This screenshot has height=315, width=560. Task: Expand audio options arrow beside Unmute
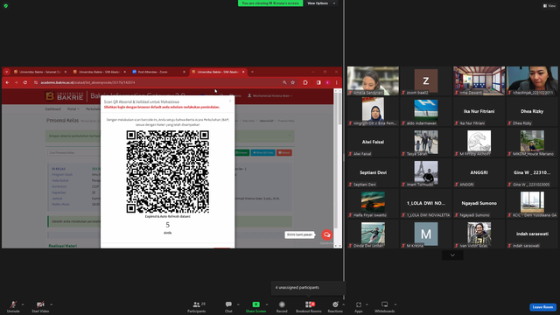23,304
